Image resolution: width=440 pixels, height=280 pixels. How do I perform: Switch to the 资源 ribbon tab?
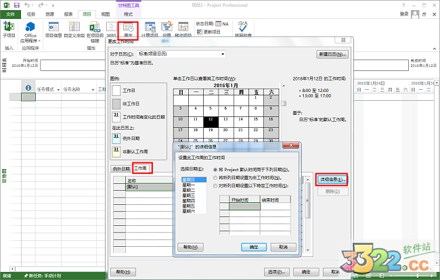[49, 14]
